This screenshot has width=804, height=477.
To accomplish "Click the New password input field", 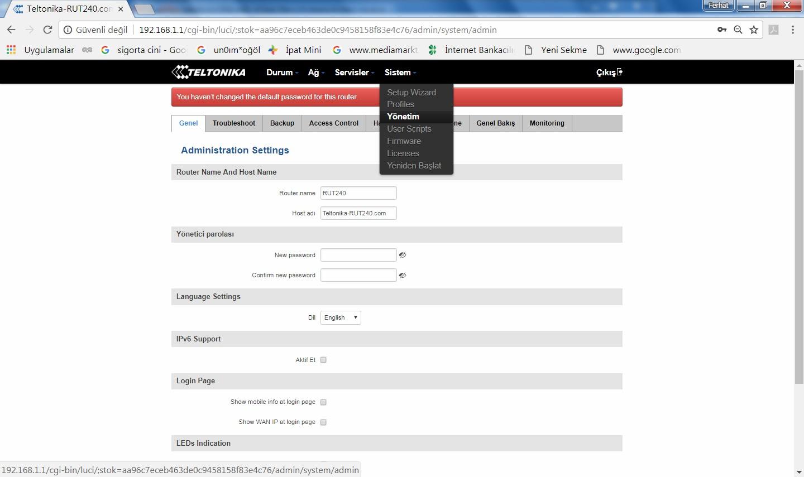I will (358, 255).
